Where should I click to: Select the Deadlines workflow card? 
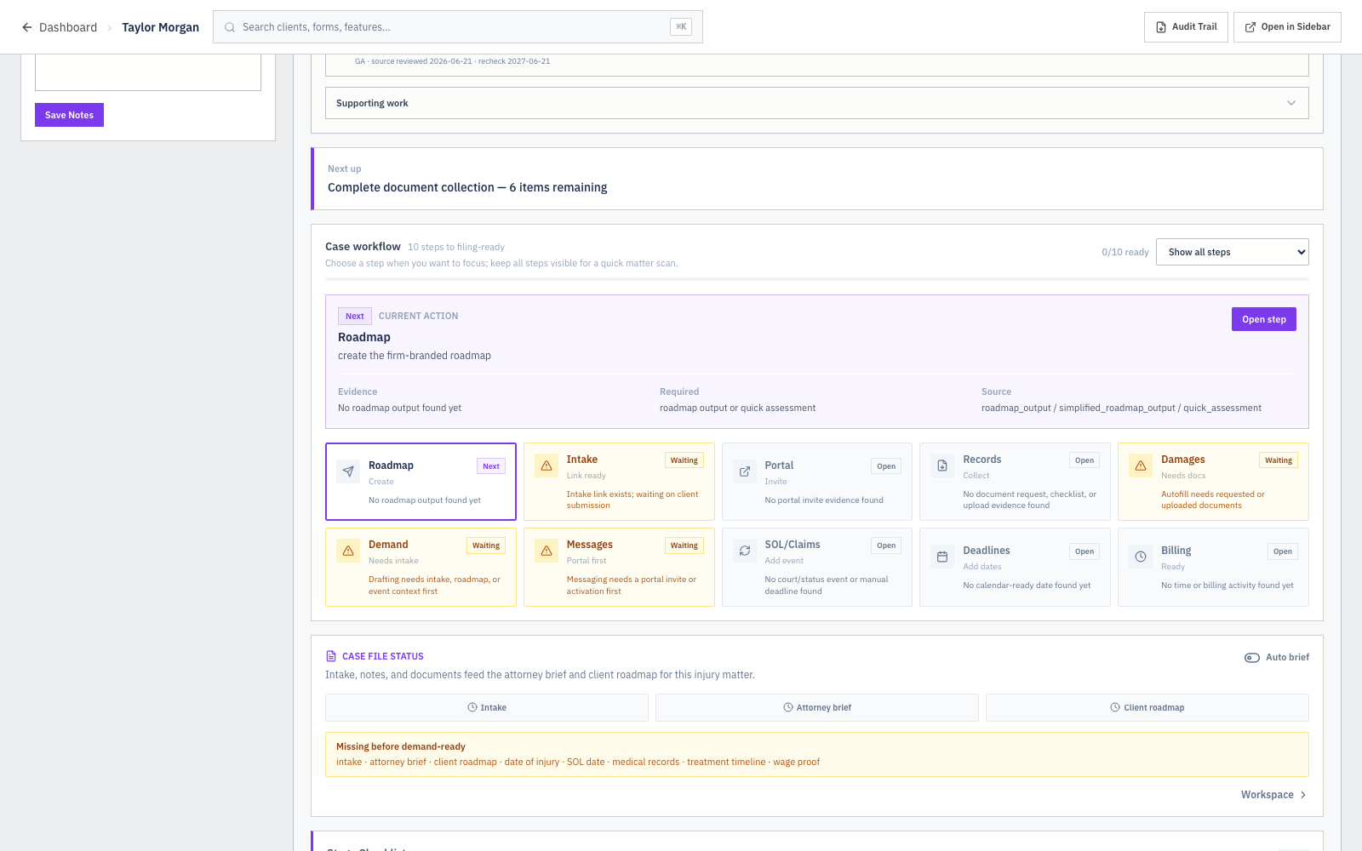coord(1015,567)
